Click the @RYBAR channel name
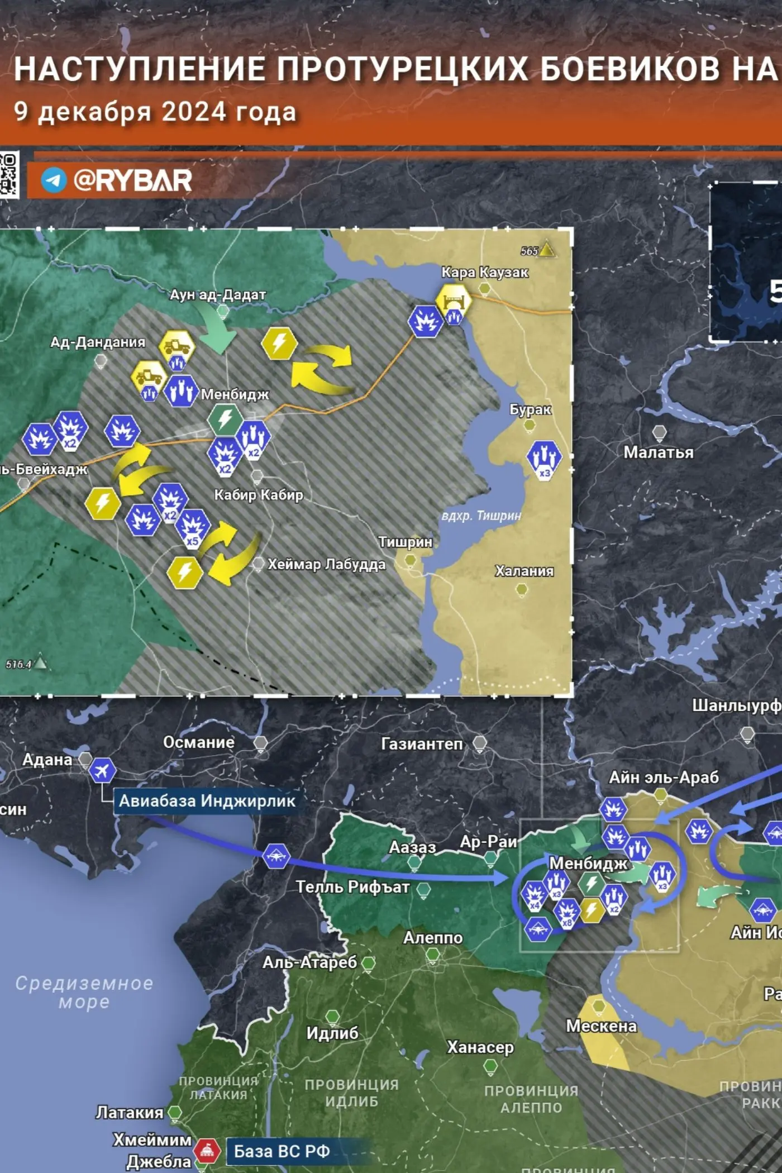This screenshot has width=782, height=1173. click(x=132, y=180)
